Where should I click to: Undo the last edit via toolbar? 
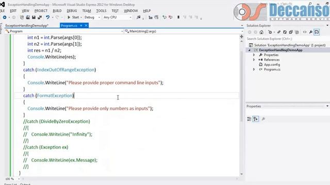point(48,17)
